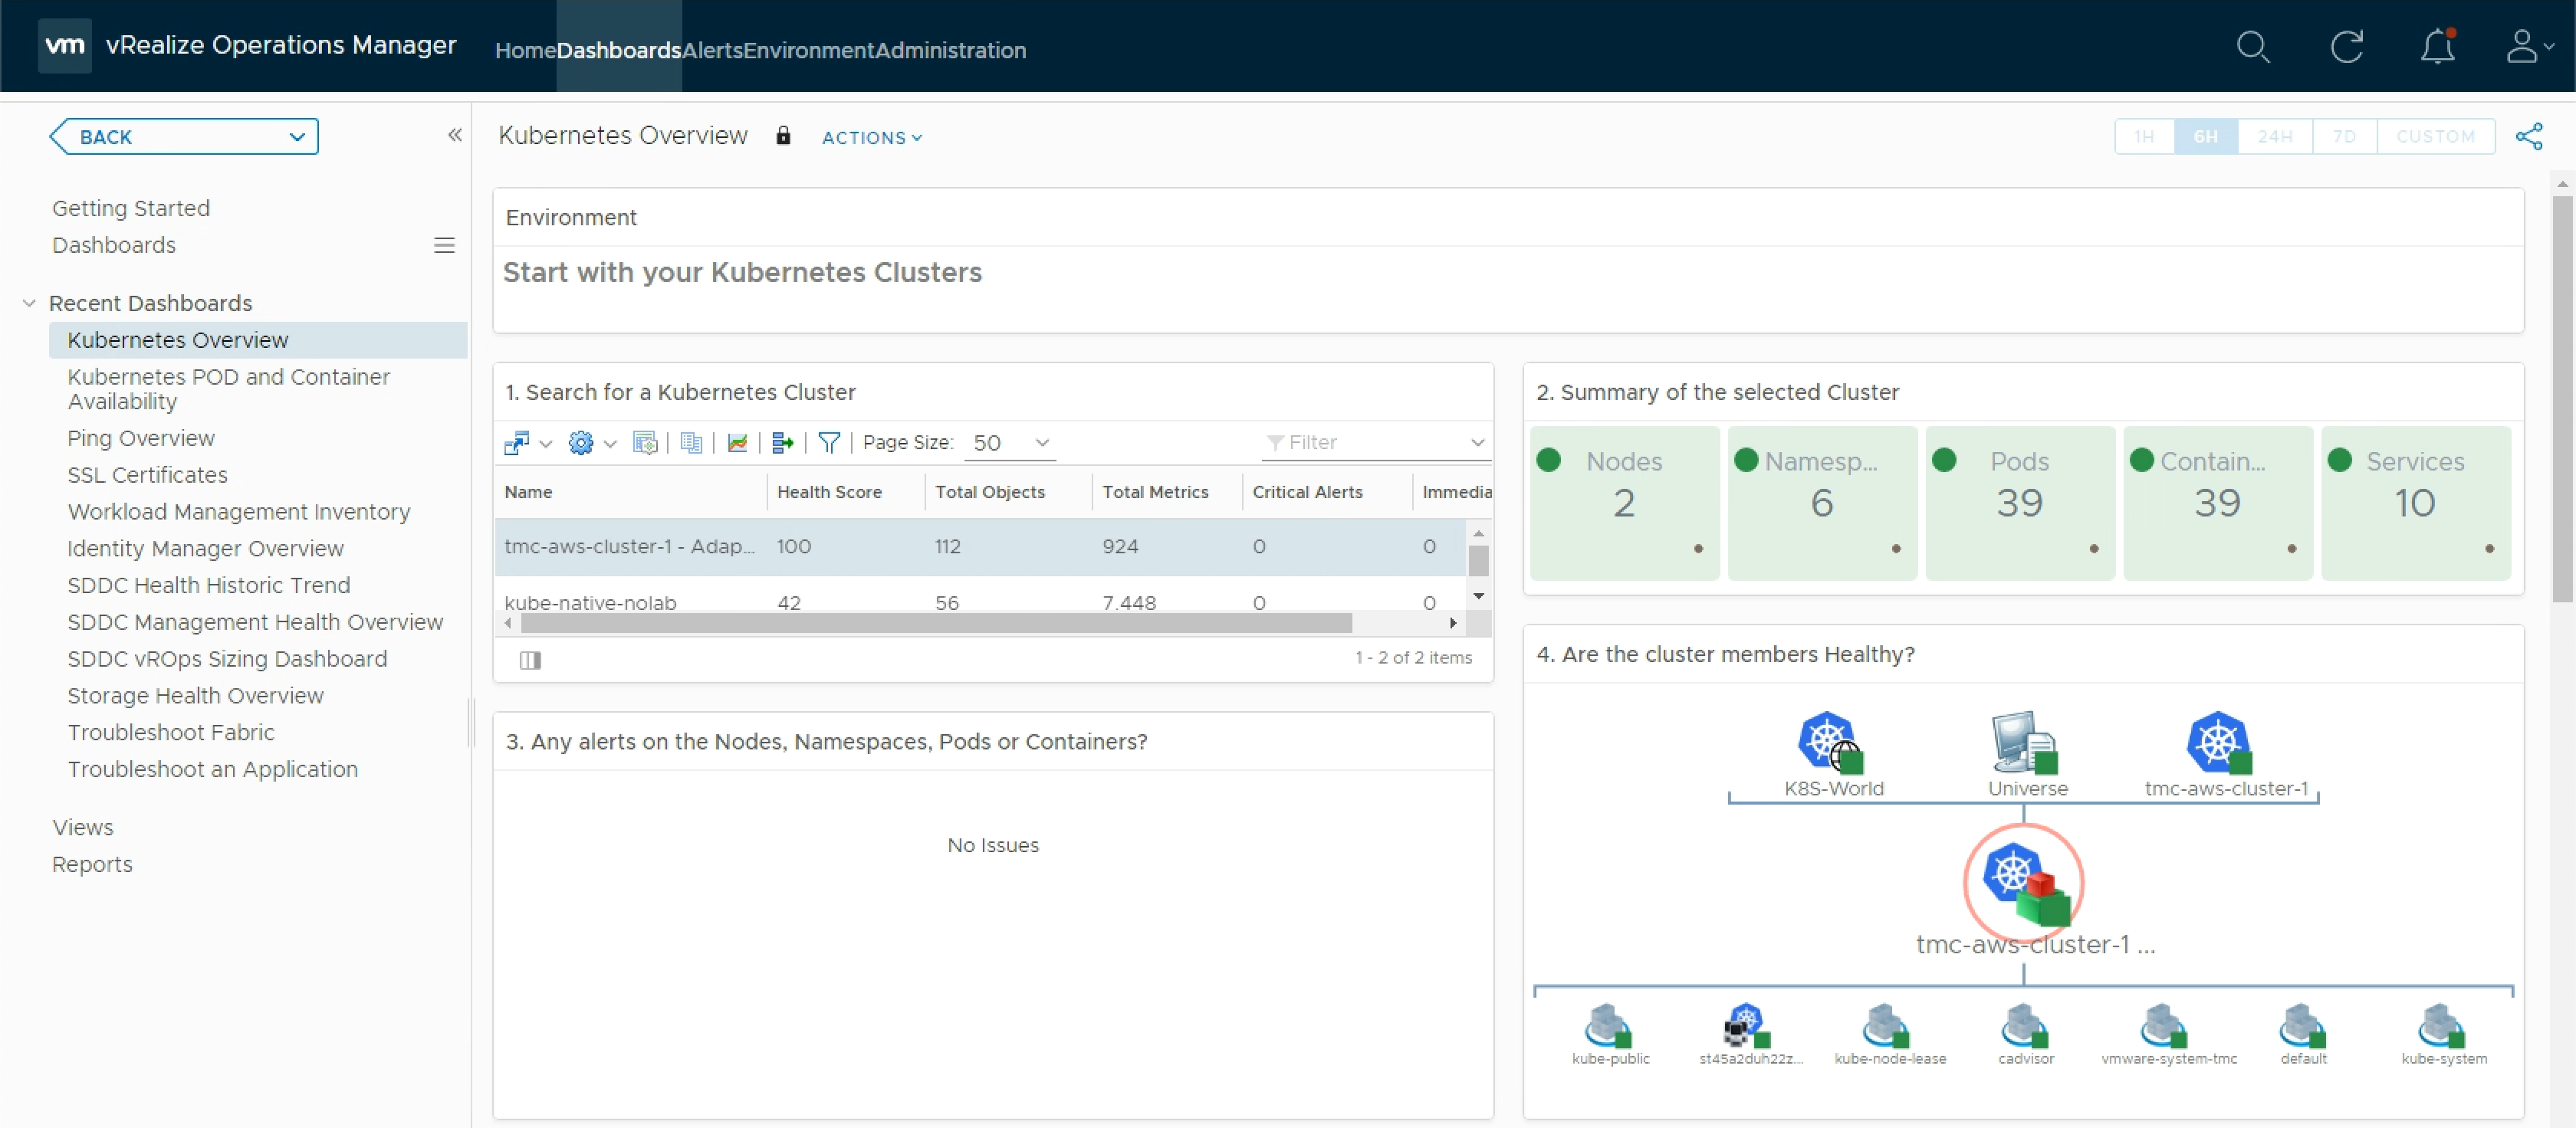This screenshot has width=2576, height=1128.
Task: Open the BACK dropdown arrow
Action: click(x=297, y=137)
